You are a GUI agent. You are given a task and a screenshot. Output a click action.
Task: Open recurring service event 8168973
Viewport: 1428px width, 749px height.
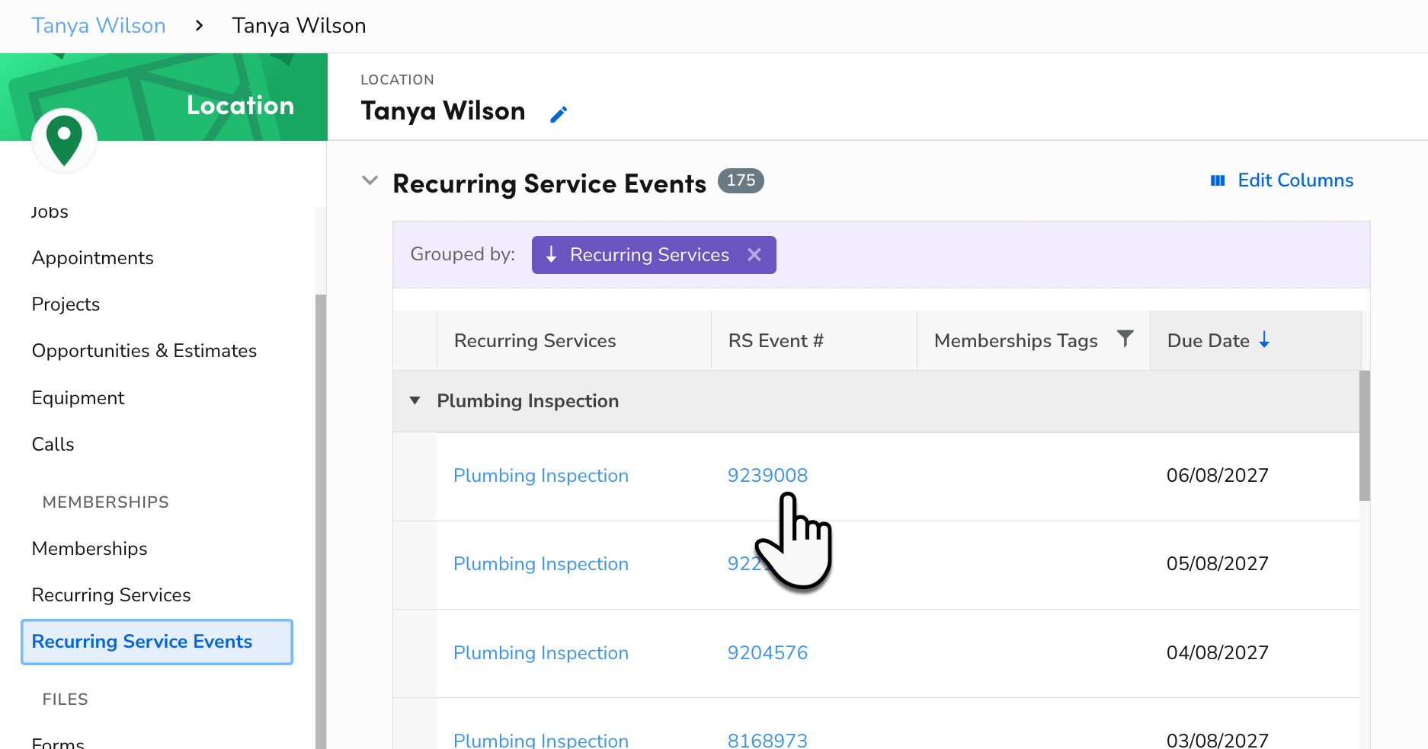point(767,740)
